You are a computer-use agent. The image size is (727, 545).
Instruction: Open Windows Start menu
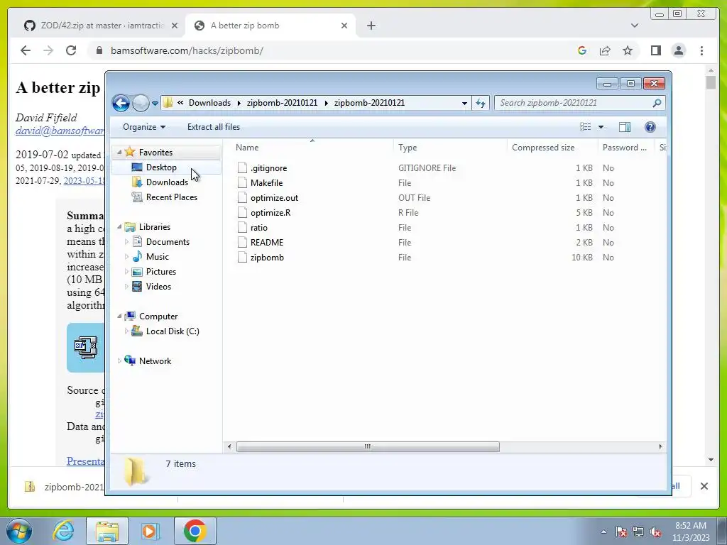19,531
